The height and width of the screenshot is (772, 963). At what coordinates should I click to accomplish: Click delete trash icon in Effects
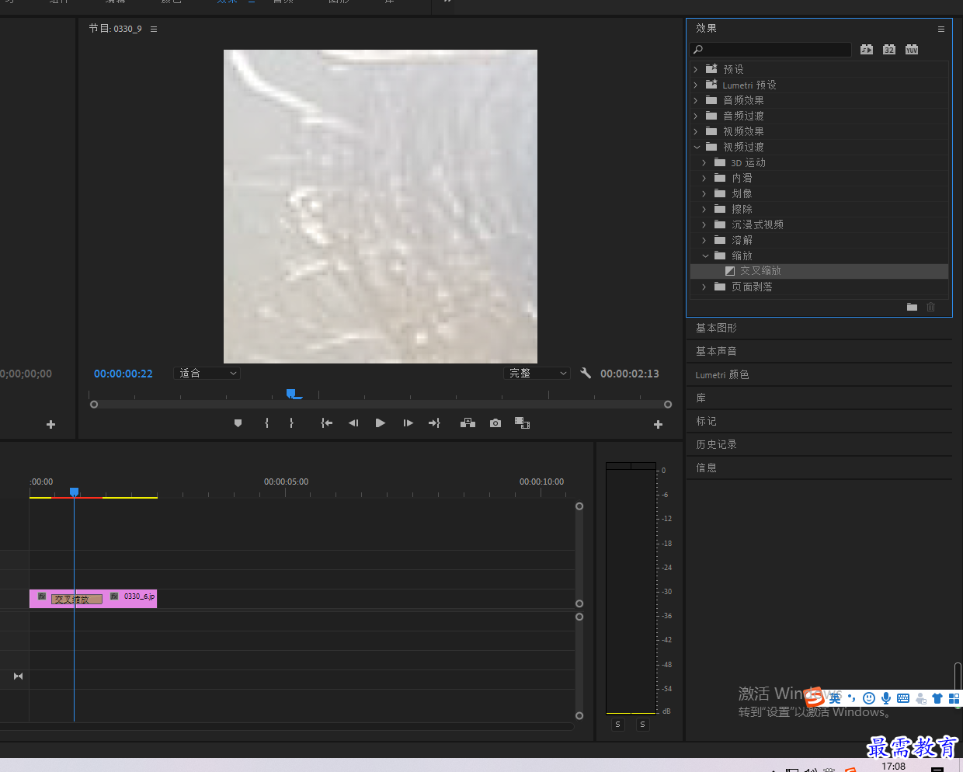tap(930, 307)
